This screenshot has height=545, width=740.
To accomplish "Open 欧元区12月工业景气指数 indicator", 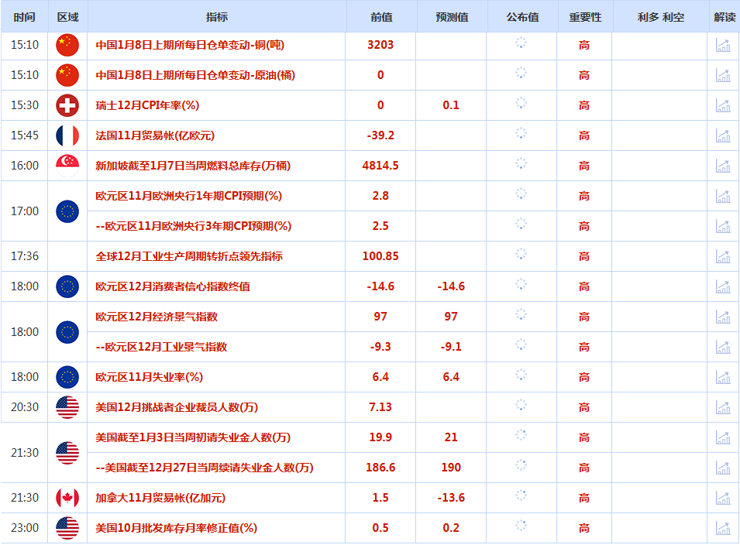I will tap(161, 347).
